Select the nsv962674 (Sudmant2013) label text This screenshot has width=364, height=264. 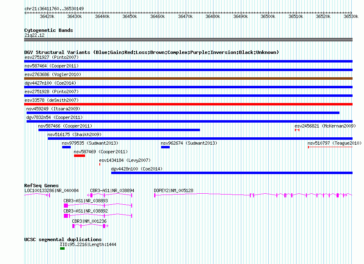coord(189,143)
